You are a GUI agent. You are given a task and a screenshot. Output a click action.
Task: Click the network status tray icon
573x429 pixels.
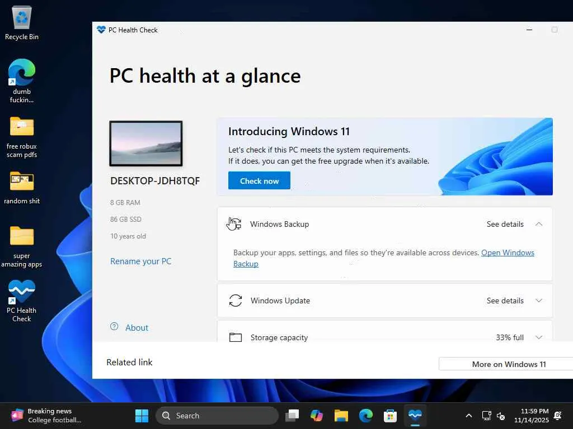point(486,416)
